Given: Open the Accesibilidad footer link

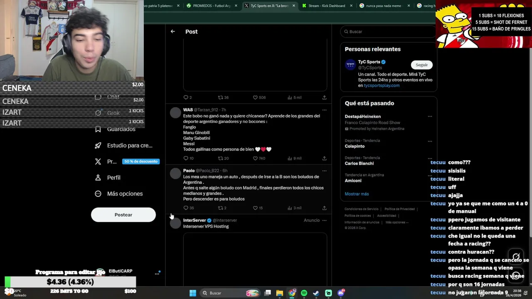Looking at the screenshot, I should [387, 216].
